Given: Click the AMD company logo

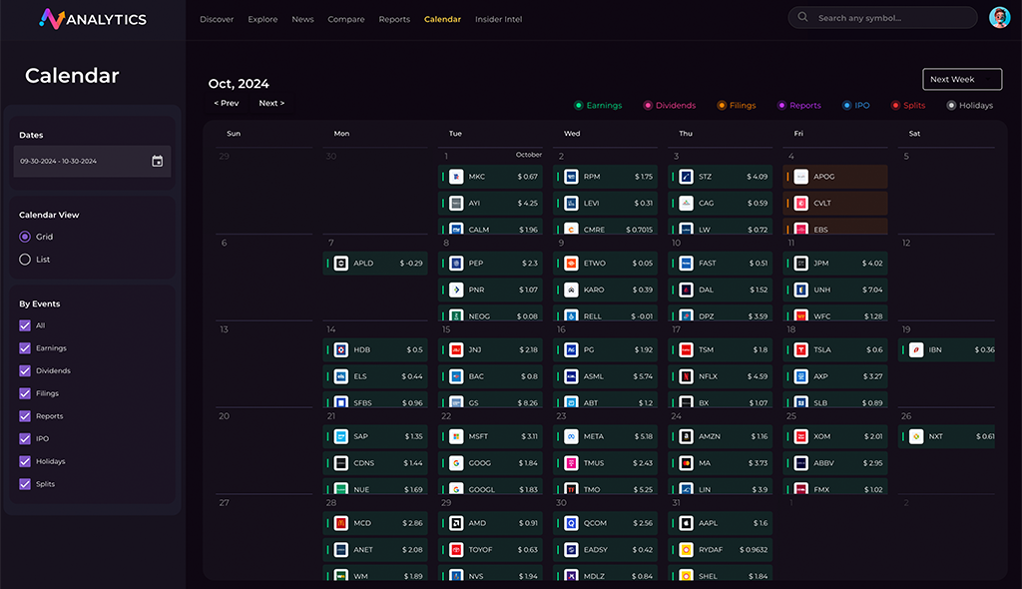Looking at the screenshot, I should tap(456, 523).
